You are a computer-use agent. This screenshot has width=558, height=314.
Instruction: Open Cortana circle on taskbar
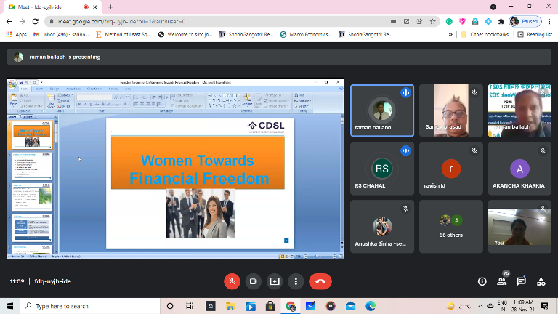pyautogui.click(x=170, y=306)
